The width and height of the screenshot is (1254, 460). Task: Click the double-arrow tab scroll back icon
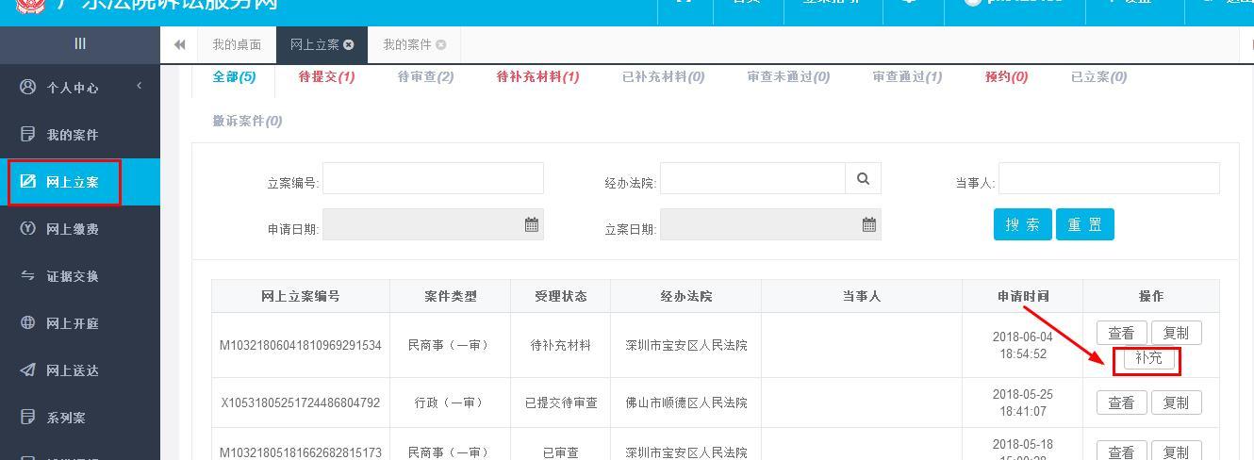(179, 44)
